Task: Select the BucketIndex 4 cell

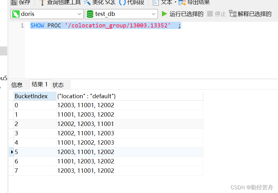Action: pos(35,143)
